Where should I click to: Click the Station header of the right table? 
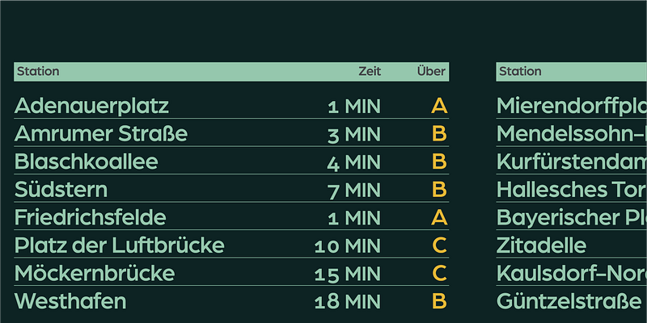pyautogui.click(x=520, y=71)
